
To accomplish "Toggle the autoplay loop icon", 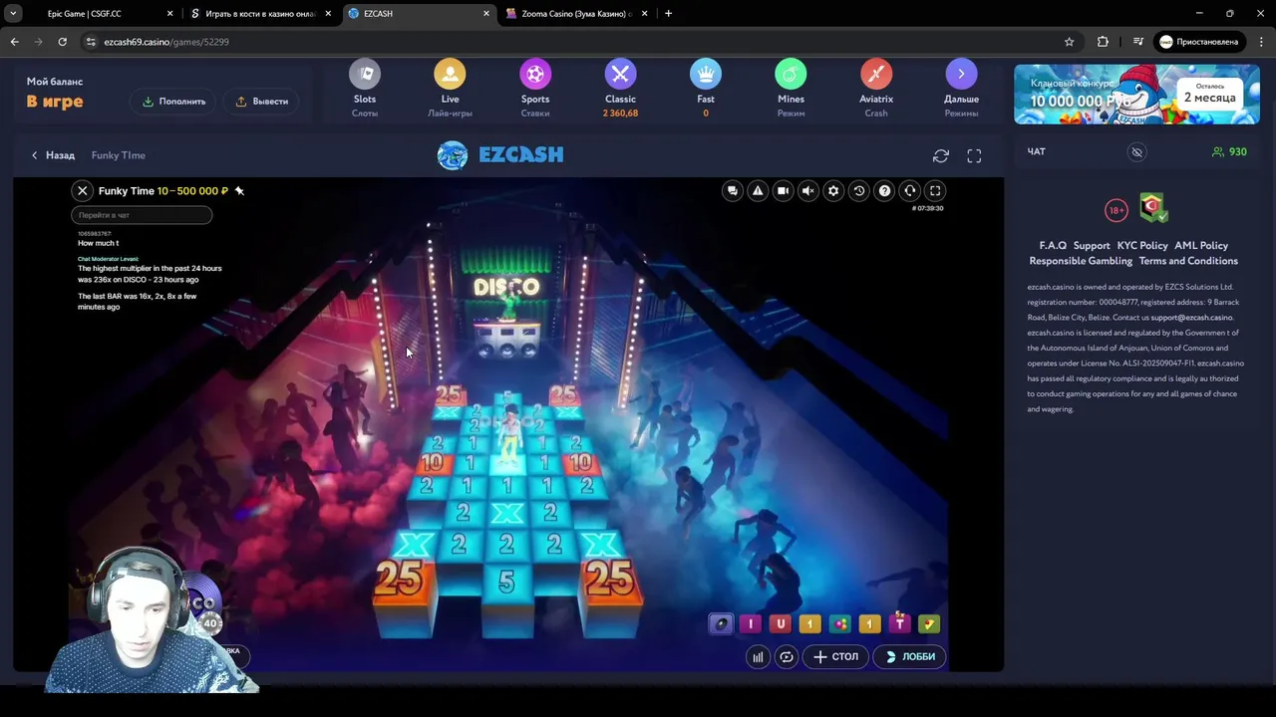I will [x=787, y=657].
